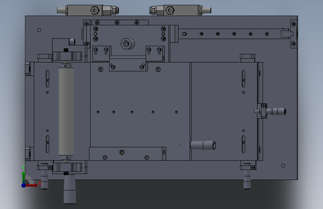Viewport: 323px width, 209px height.
Task: Select the bottom-right locating pin below the plate
Action: point(247,179)
